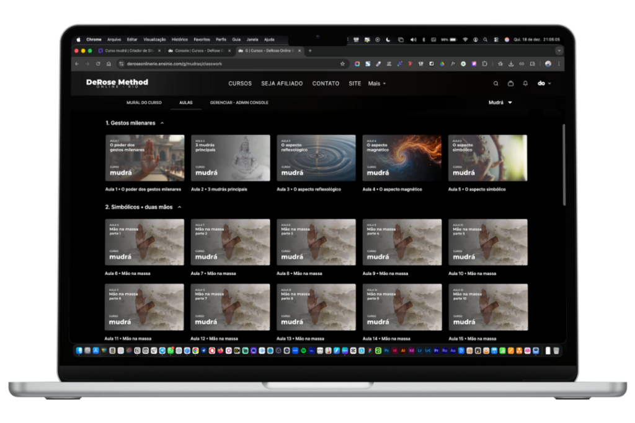Click 'Aula 15 • Mão na massa' caption
The height and width of the screenshot is (423, 635).
(x=472, y=339)
